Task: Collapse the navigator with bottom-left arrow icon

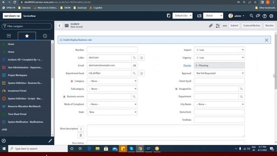Action: tap(4, 141)
